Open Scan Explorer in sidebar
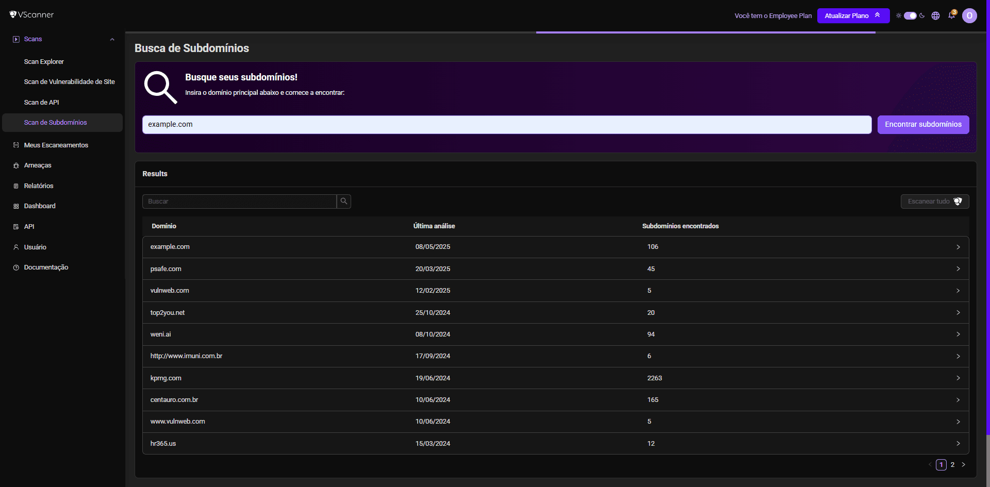 (44, 62)
